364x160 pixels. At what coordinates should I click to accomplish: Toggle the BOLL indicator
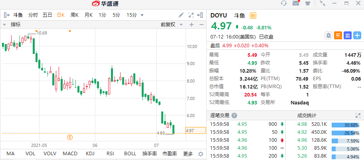(x=130, y=154)
